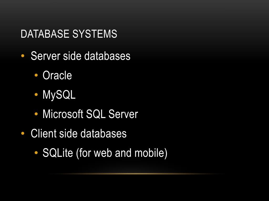Screen dimensions: 269x201
Task: Click the word "databases" in "Server side databases"
Action: pyautogui.click(x=107, y=56)
